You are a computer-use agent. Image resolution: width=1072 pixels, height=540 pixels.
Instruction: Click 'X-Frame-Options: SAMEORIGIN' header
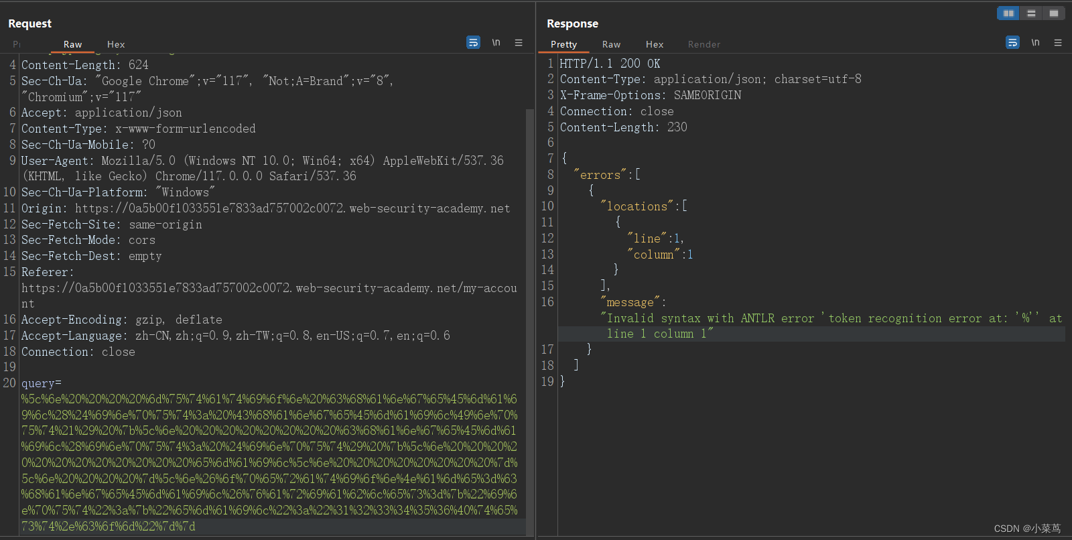pyautogui.click(x=651, y=95)
